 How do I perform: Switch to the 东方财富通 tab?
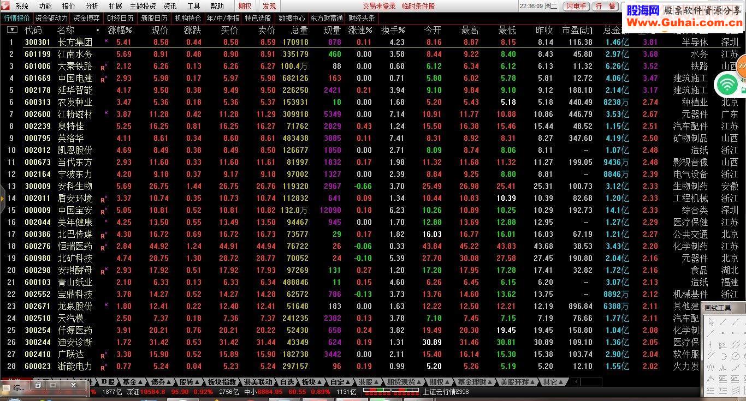327,18
